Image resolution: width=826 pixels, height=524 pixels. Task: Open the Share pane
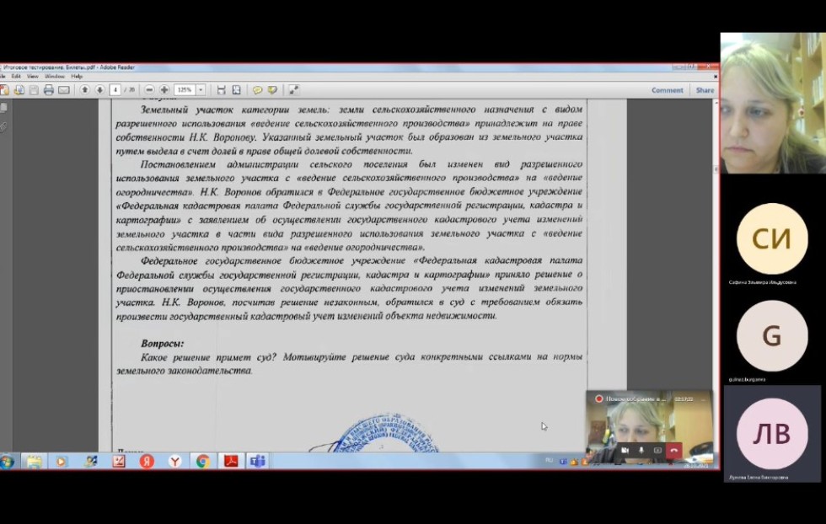[x=705, y=90]
